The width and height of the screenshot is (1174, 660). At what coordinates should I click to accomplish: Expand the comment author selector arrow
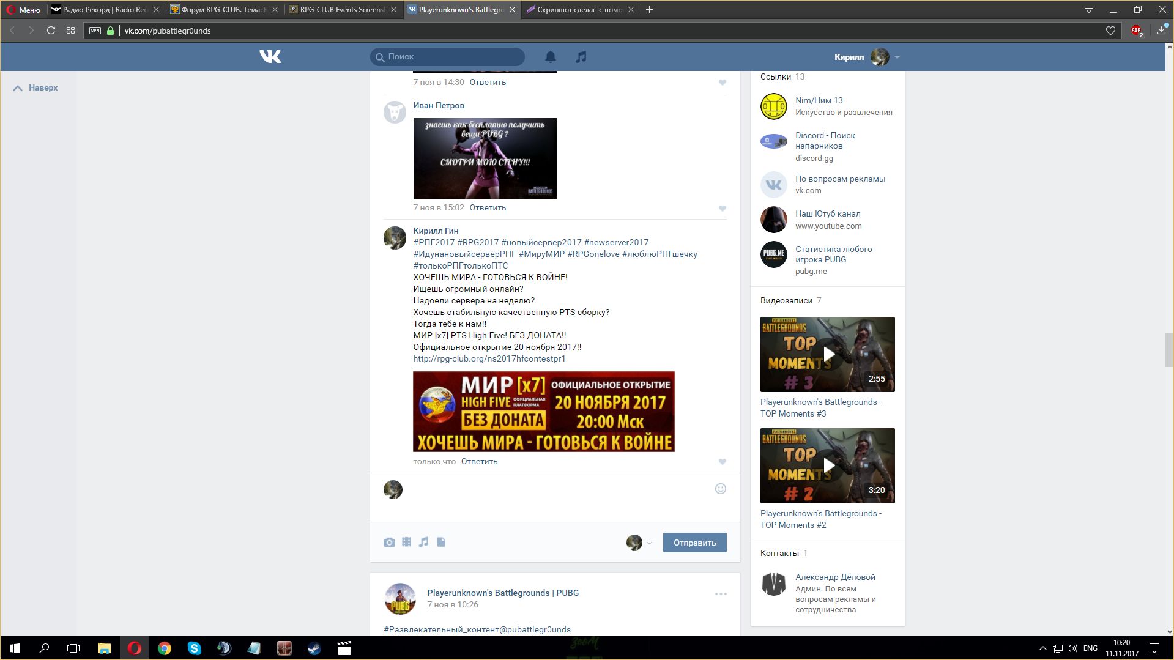649,543
